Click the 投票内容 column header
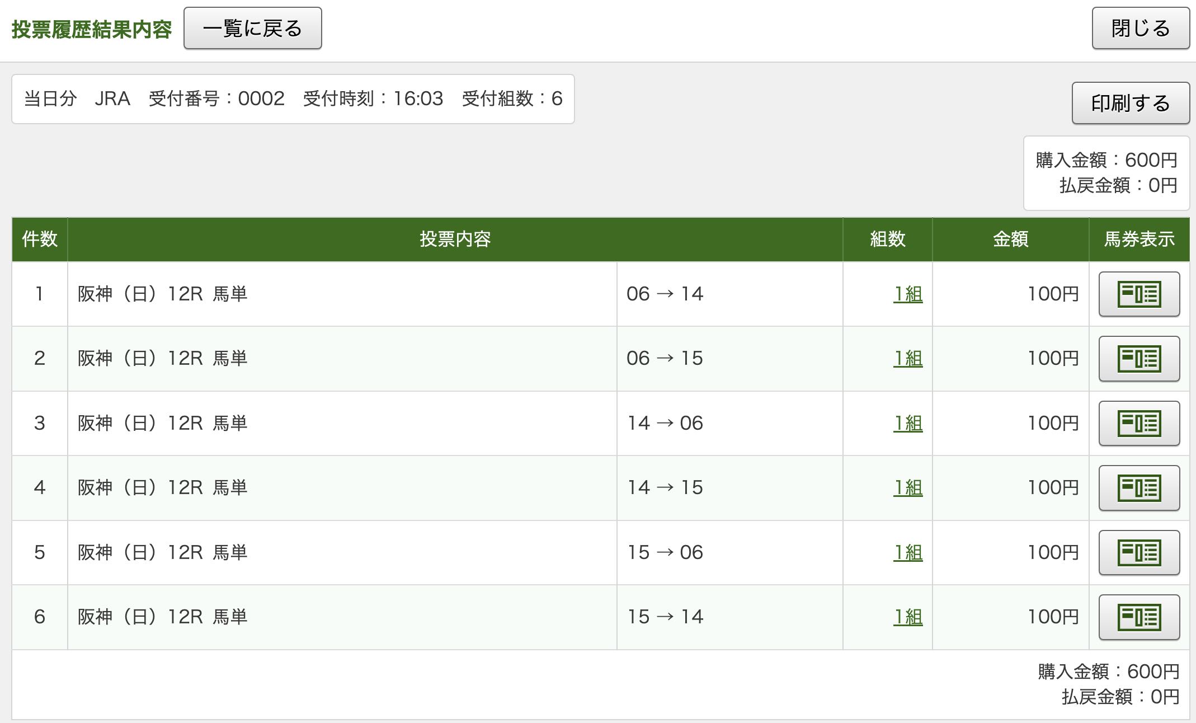1196x723 pixels. coord(455,240)
